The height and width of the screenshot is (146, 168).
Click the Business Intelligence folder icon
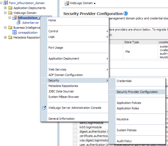click(10, 27)
